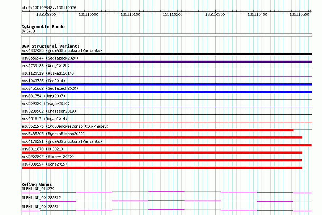Click ruler tick label 135110400

point(257,14)
